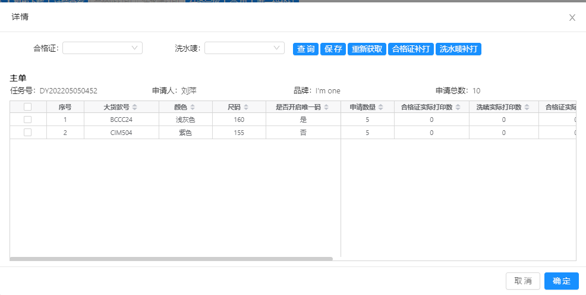Click the horizontal table scrollbar

click(171, 259)
